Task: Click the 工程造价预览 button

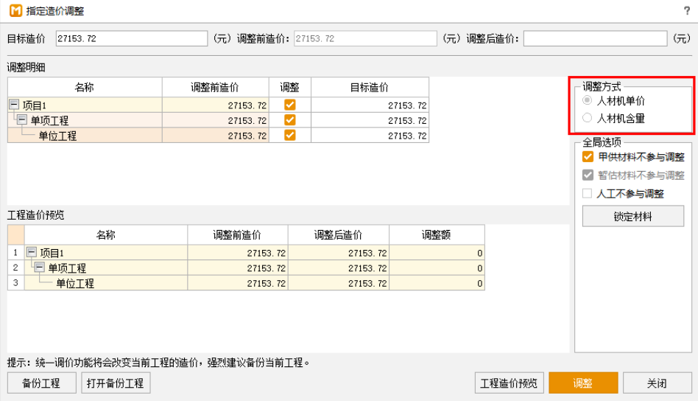Action: pyautogui.click(x=509, y=383)
